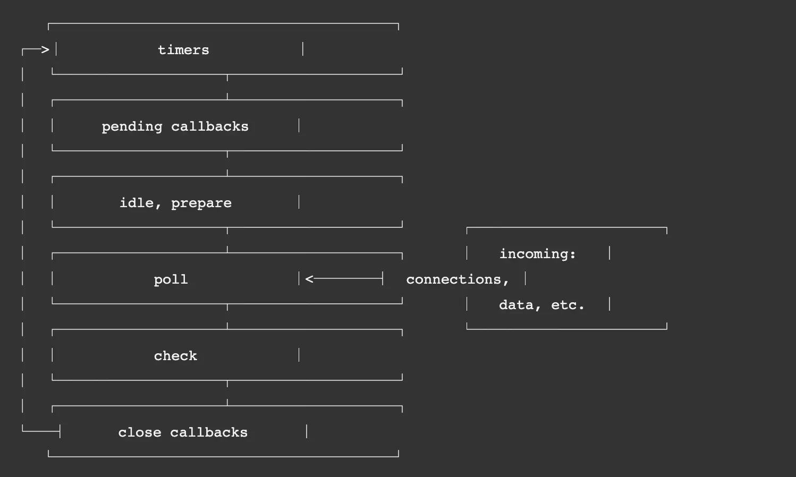Click the "incoming:" text

pyautogui.click(x=537, y=254)
